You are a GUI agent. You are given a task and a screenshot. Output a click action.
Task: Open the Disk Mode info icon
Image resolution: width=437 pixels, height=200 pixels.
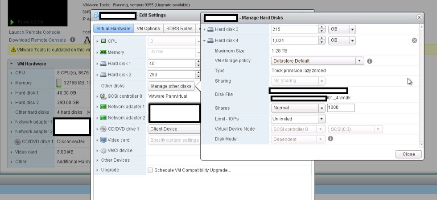[x=330, y=138]
